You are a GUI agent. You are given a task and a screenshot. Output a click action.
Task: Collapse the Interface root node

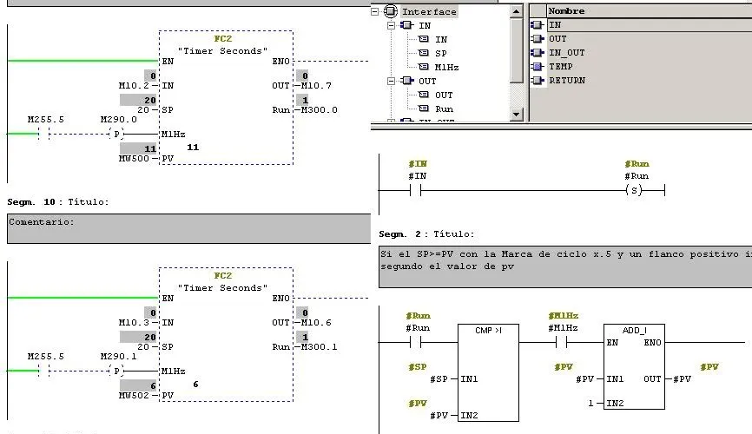coord(375,11)
